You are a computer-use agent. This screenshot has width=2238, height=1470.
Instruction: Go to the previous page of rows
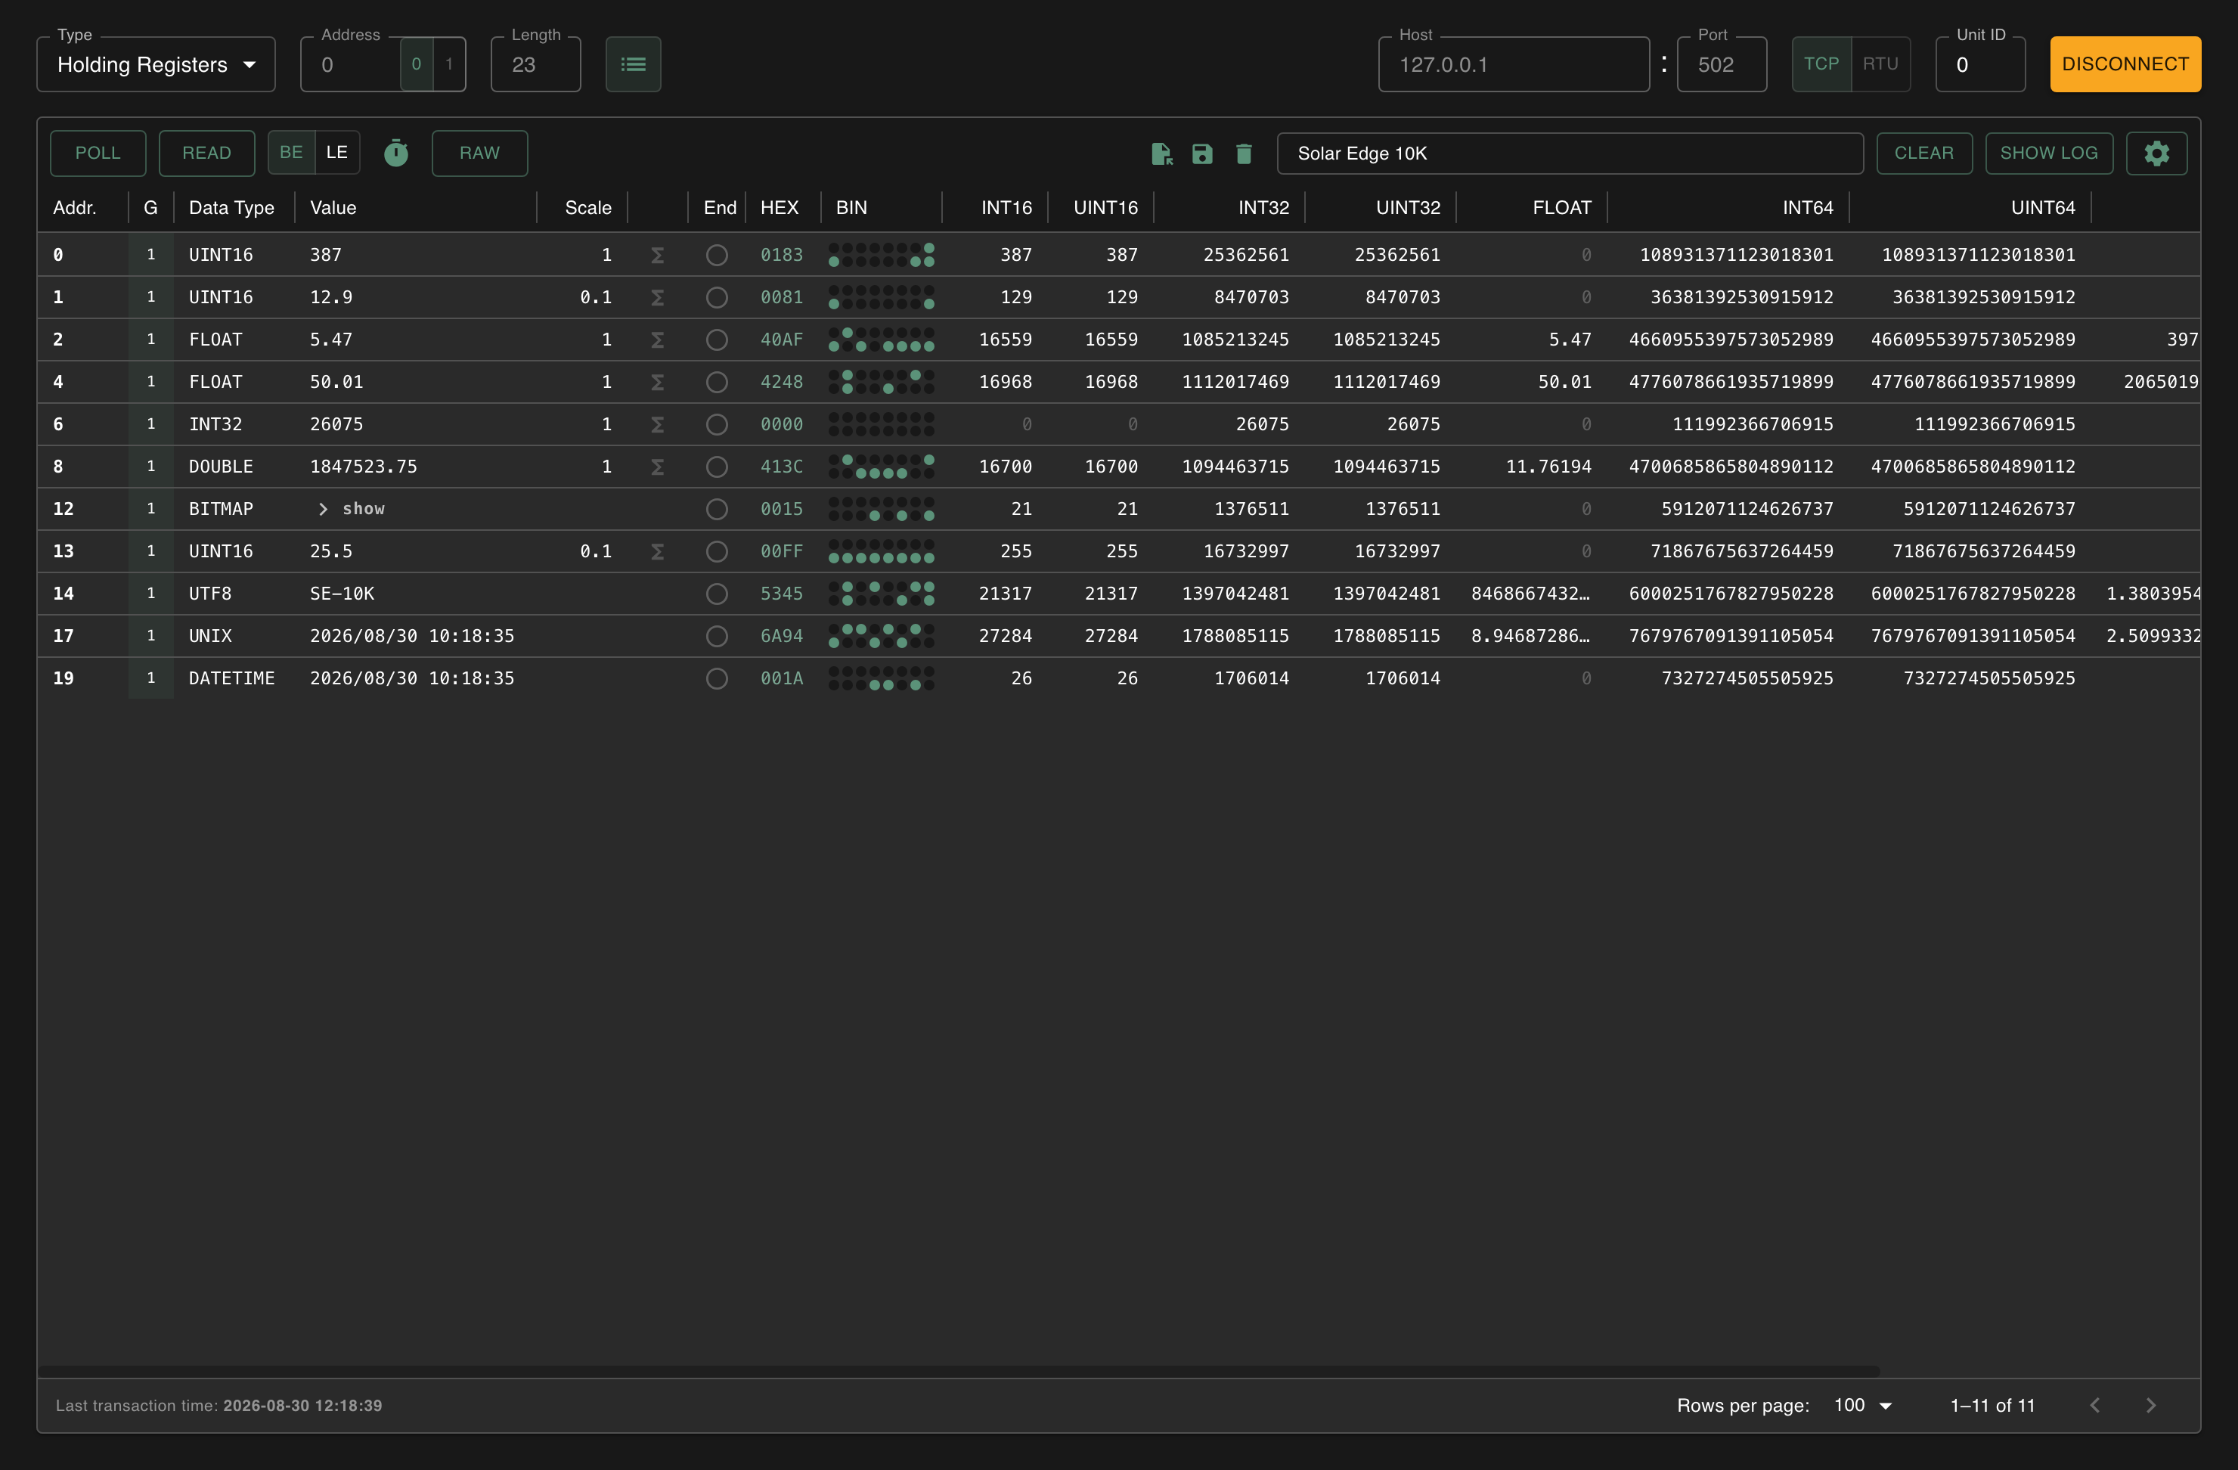[2095, 1405]
